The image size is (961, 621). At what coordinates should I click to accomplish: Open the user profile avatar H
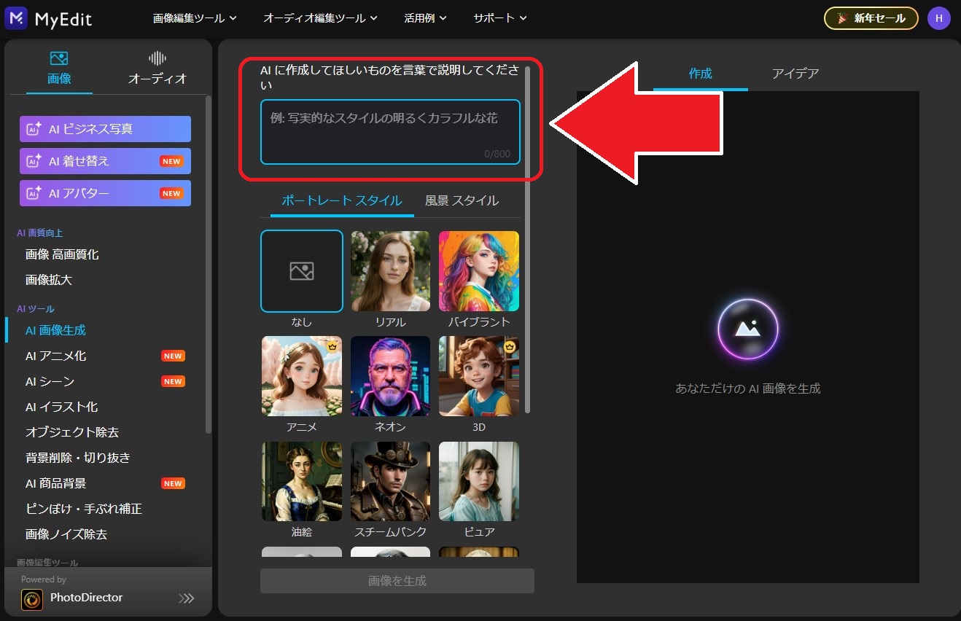point(938,18)
